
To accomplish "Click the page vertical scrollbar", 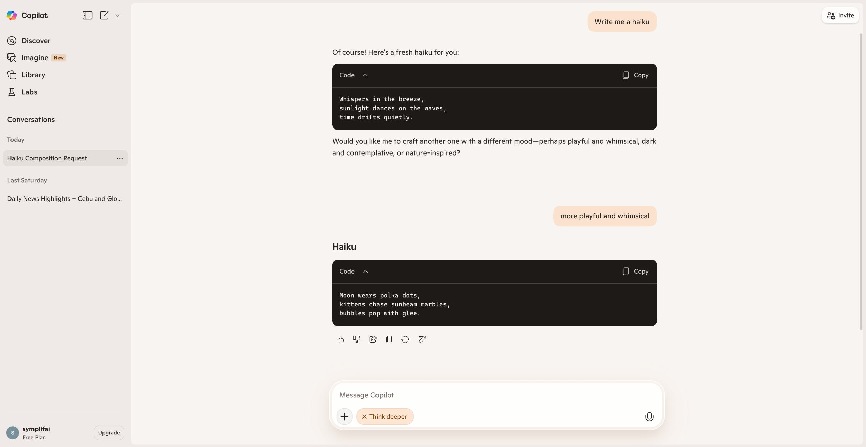I will (x=861, y=182).
